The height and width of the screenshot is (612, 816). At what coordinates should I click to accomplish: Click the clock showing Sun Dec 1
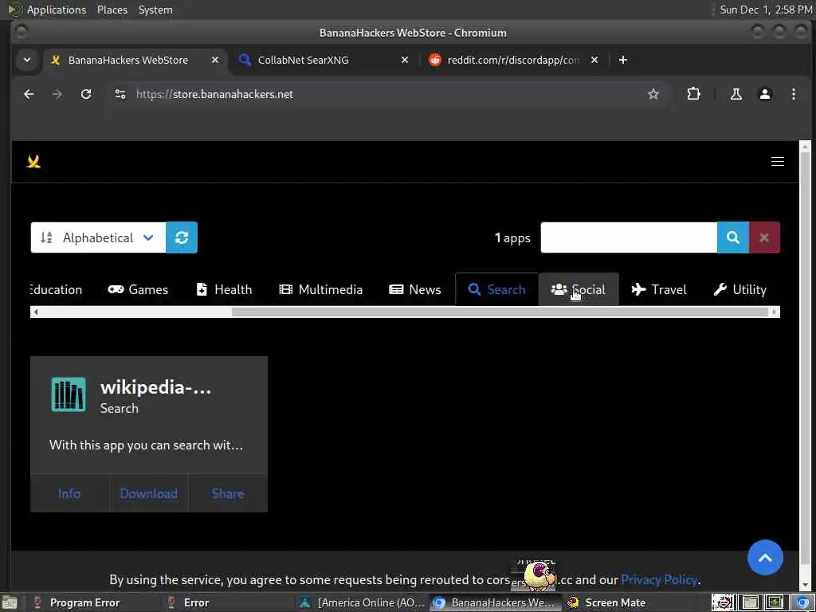point(766,10)
